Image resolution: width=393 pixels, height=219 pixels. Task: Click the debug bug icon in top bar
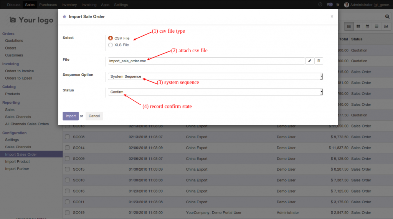(x=337, y=5)
